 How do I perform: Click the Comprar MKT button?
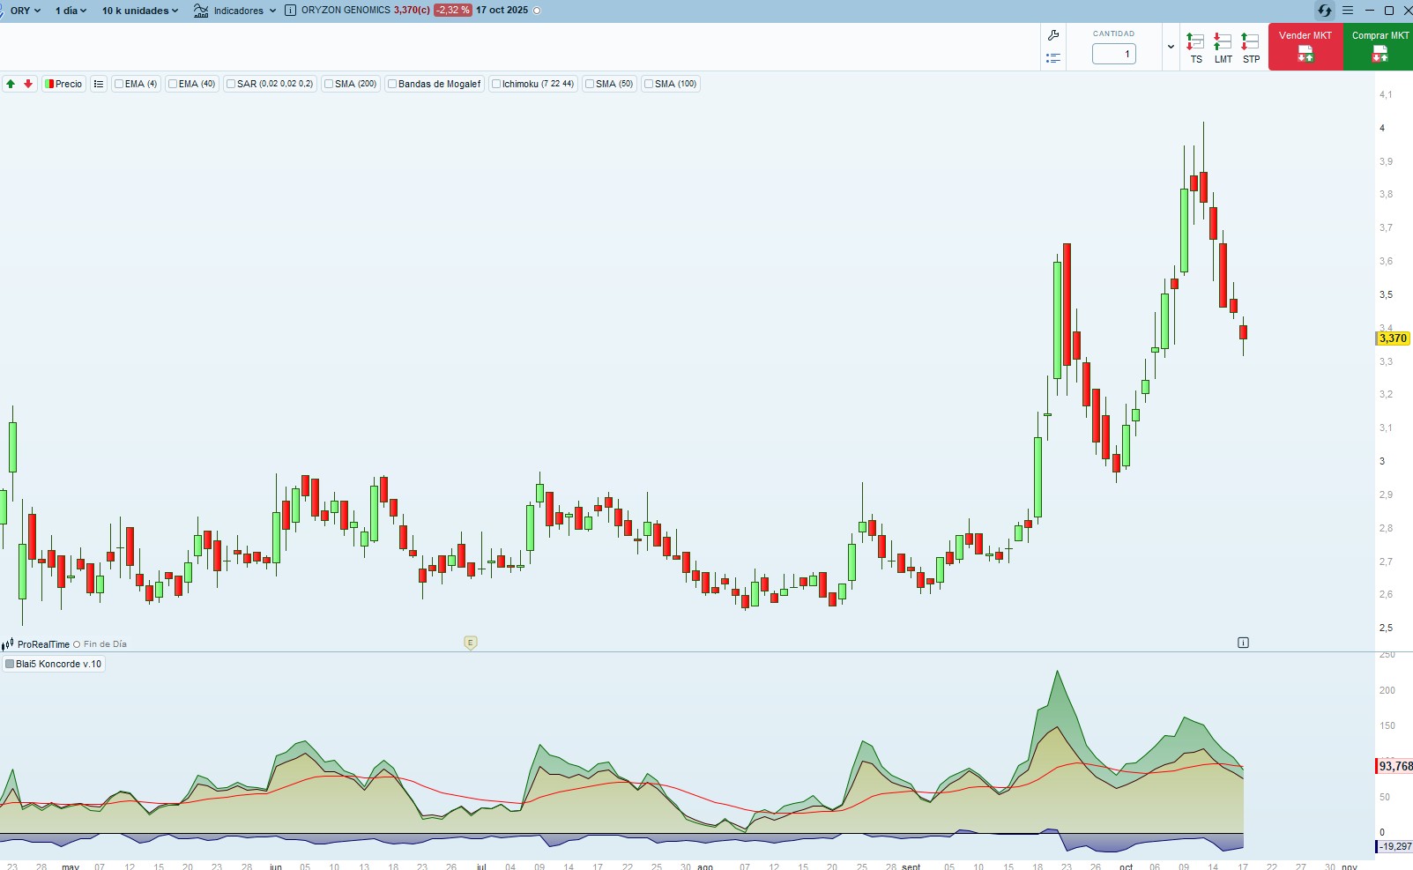(x=1378, y=44)
